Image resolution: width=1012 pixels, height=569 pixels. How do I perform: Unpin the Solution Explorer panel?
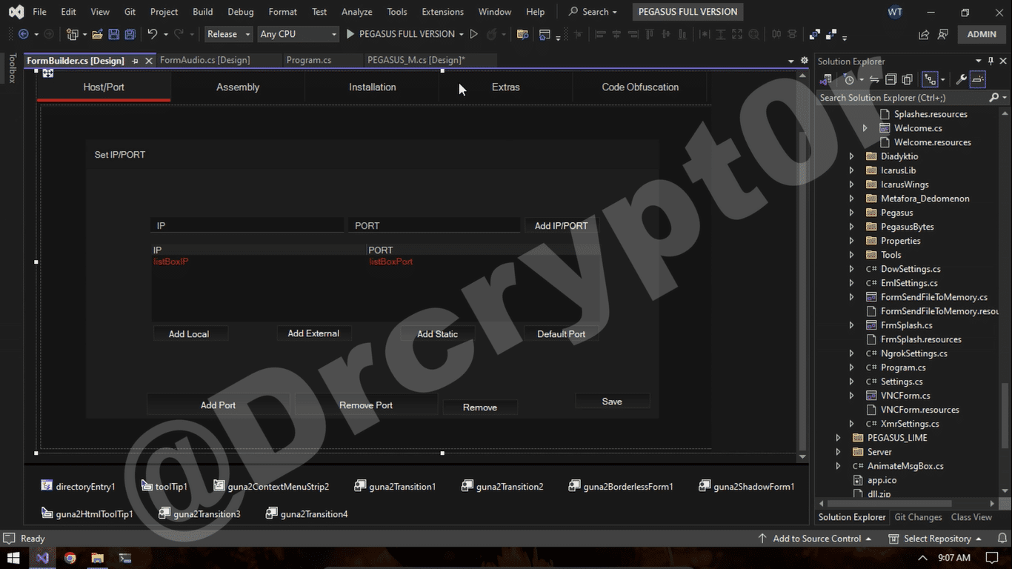(991, 61)
